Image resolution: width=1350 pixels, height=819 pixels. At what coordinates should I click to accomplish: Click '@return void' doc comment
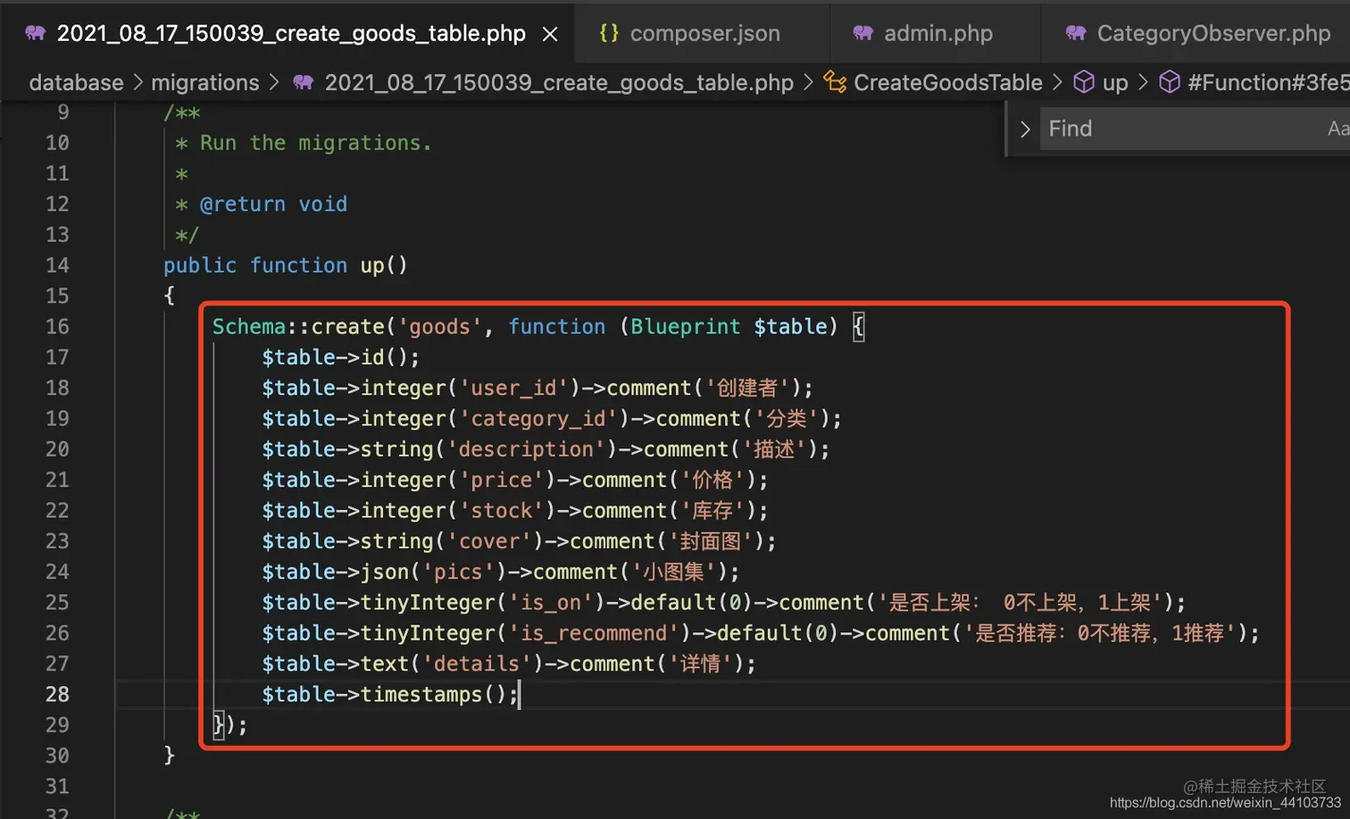click(x=273, y=205)
